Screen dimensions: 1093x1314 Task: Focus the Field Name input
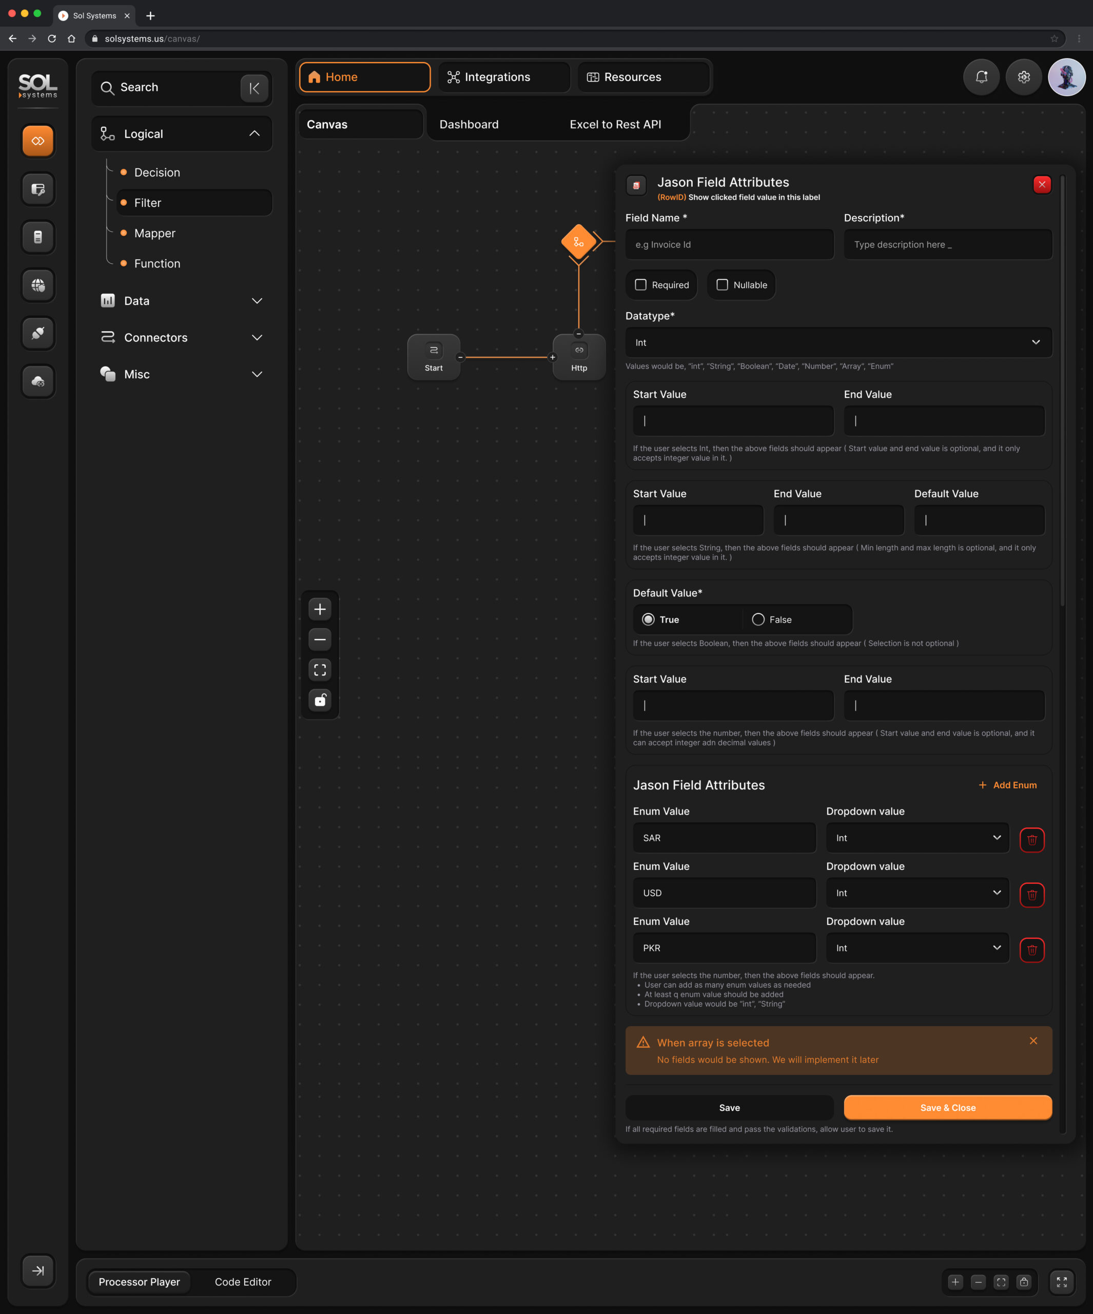(730, 244)
